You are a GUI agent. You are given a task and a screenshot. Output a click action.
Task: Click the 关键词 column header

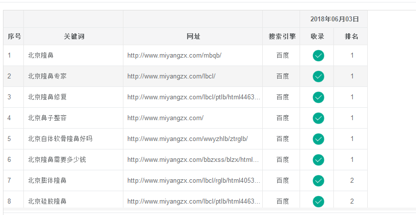point(74,37)
